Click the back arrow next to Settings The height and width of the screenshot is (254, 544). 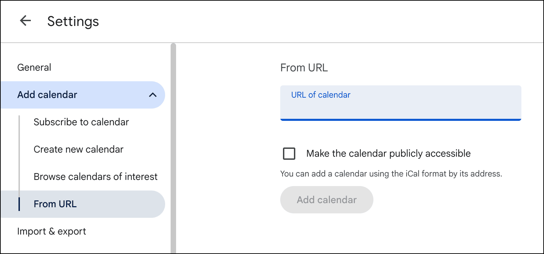[26, 21]
